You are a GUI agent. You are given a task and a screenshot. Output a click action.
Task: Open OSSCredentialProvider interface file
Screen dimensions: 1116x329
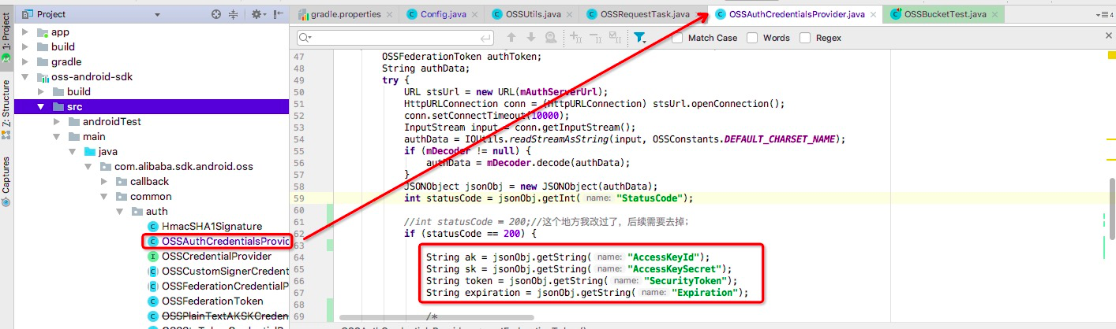point(216,257)
